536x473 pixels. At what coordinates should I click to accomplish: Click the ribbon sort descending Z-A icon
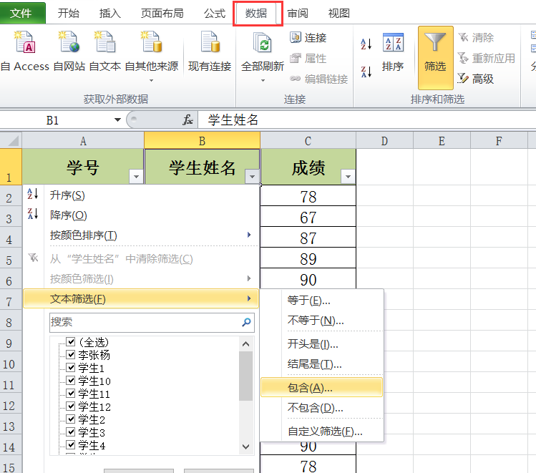click(x=366, y=72)
